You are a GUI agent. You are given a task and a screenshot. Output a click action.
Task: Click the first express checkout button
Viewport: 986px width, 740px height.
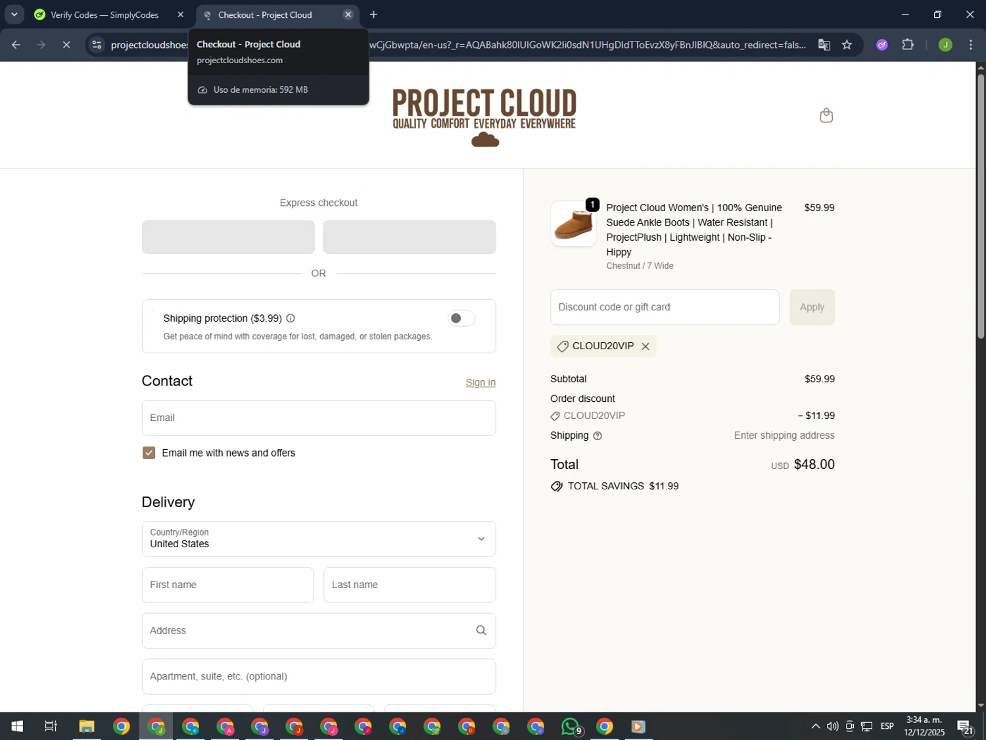coord(228,237)
